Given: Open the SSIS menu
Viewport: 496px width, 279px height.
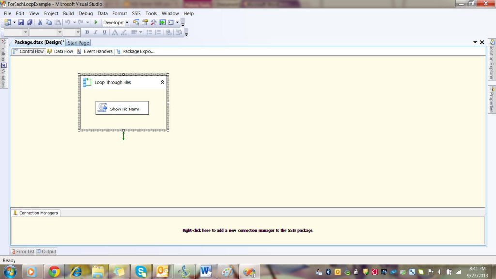Looking at the screenshot, I should click(x=136, y=13).
